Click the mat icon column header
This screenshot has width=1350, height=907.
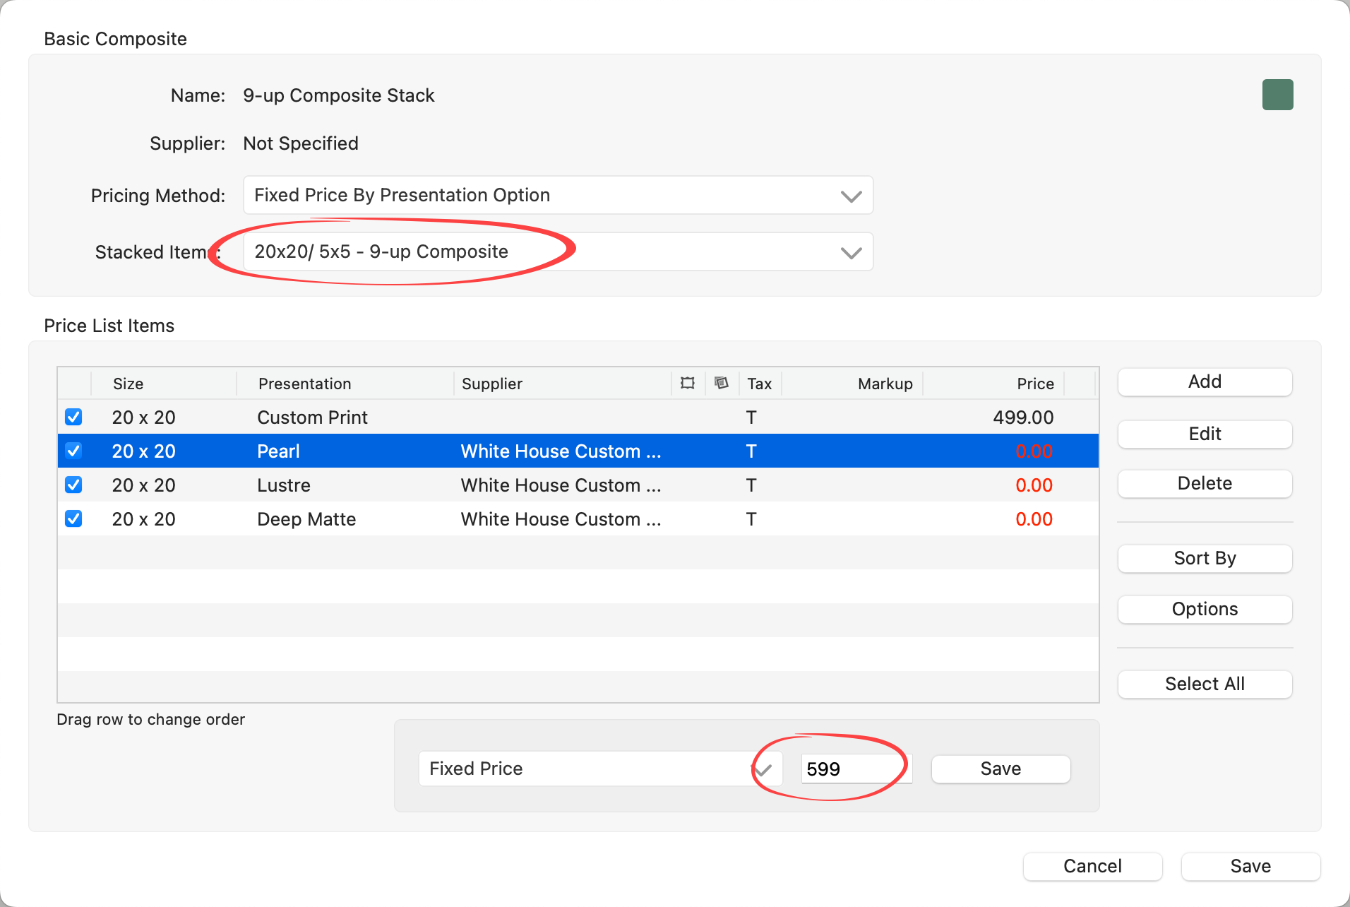(x=721, y=384)
